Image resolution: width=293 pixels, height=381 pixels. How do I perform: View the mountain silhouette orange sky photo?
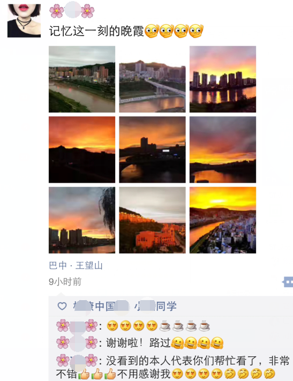(x=82, y=150)
